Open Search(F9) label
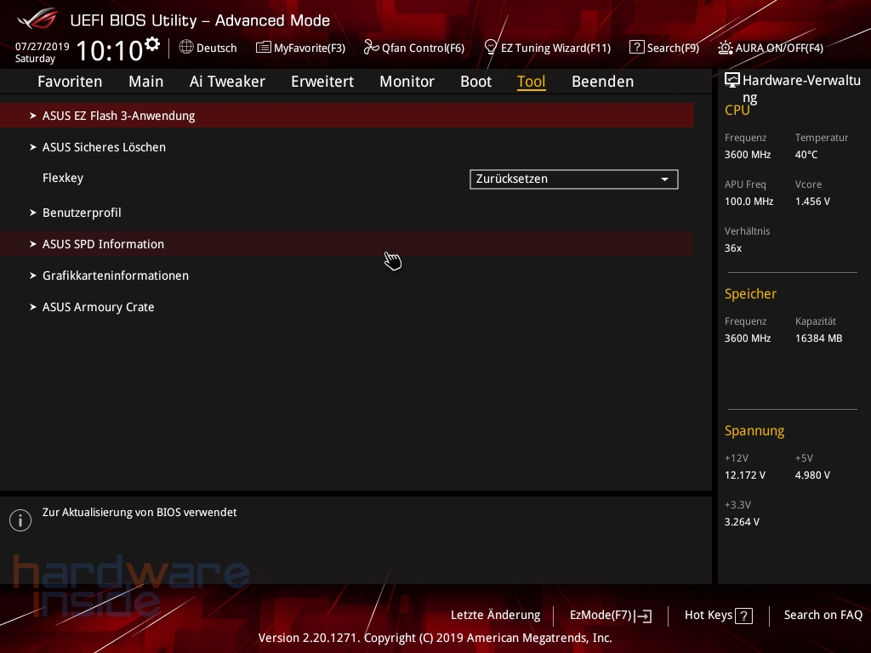The image size is (871, 653). (x=674, y=48)
